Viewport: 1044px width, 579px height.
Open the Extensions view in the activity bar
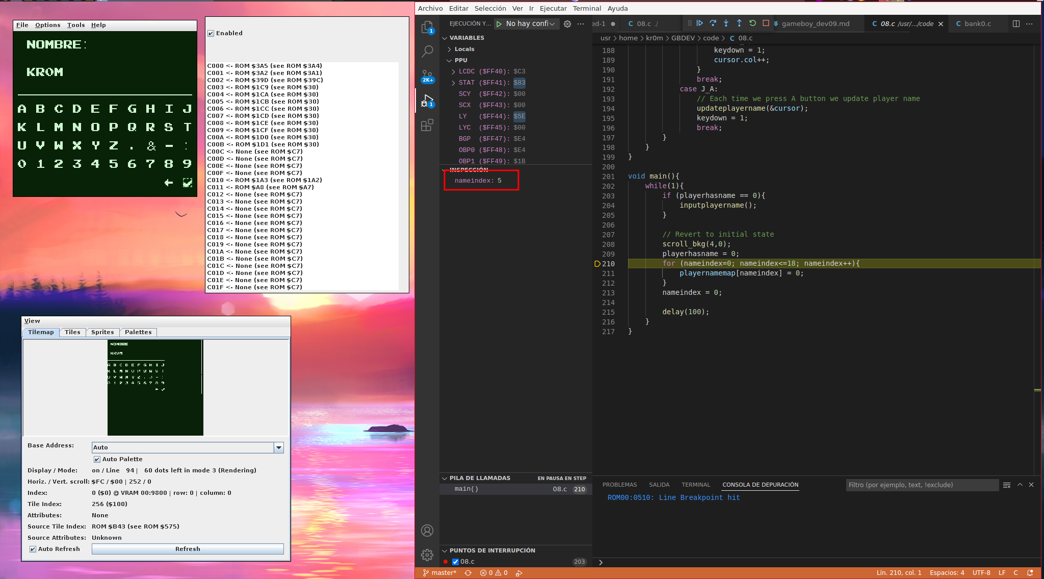click(427, 125)
